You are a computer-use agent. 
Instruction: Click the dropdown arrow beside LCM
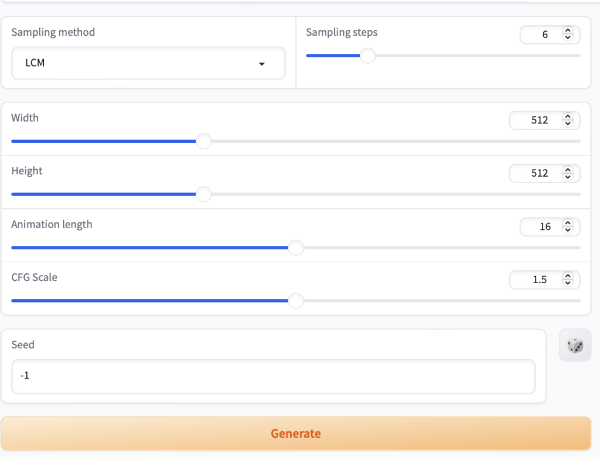(x=262, y=64)
